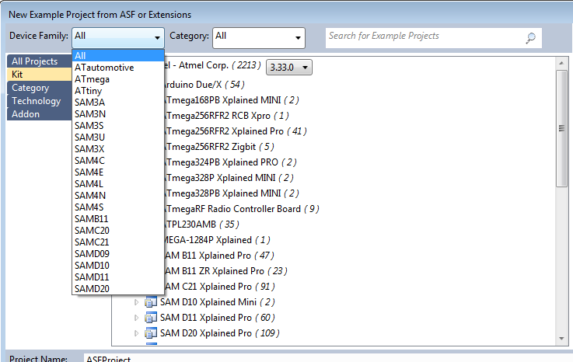Select SAM C21 Xplained Pro tree item
This screenshot has width=573, height=362.
(219, 287)
